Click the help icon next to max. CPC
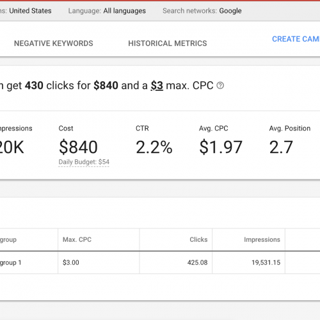 [x=220, y=86]
